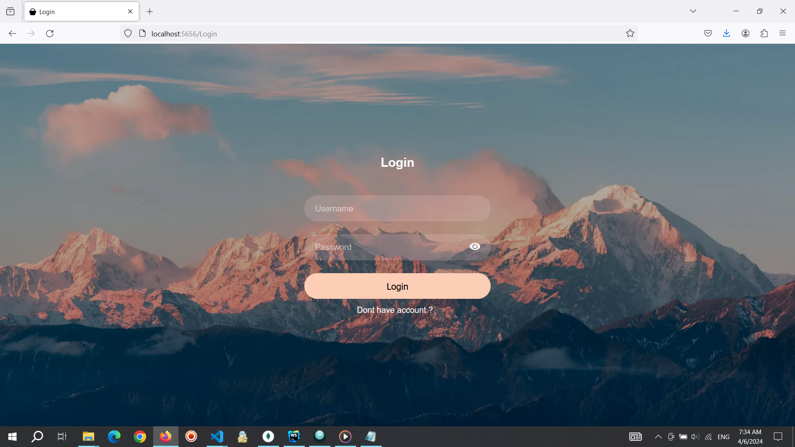Expand the list all tabs chevron
This screenshot has height=447, width=795.
693,11
